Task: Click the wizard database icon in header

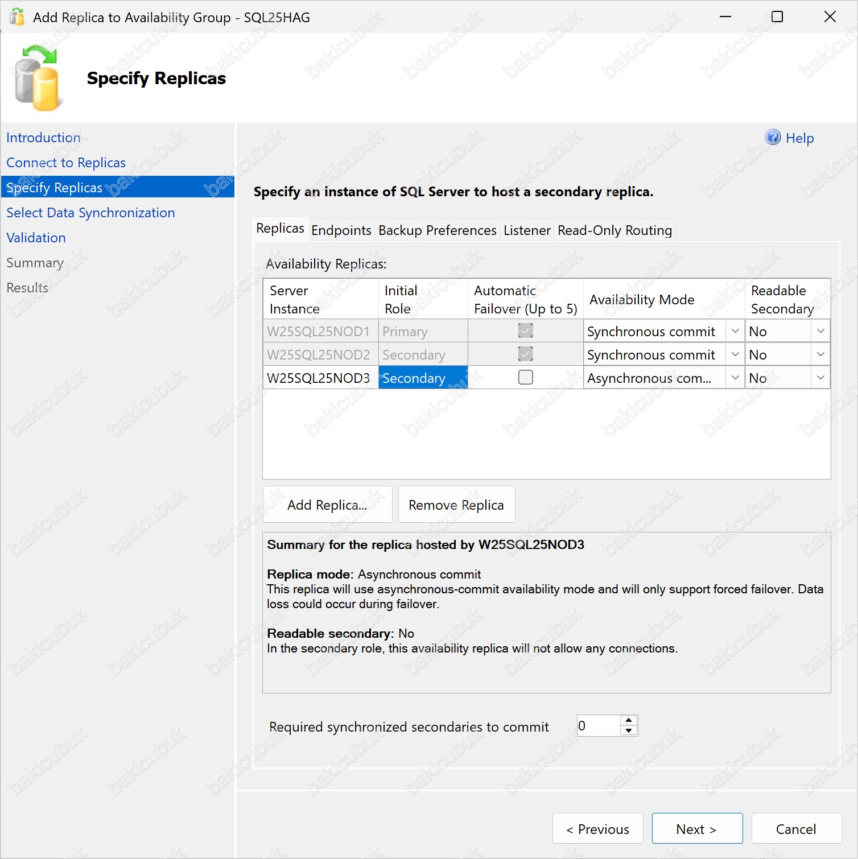Action: pyautogui.click(x=37, y=79)
